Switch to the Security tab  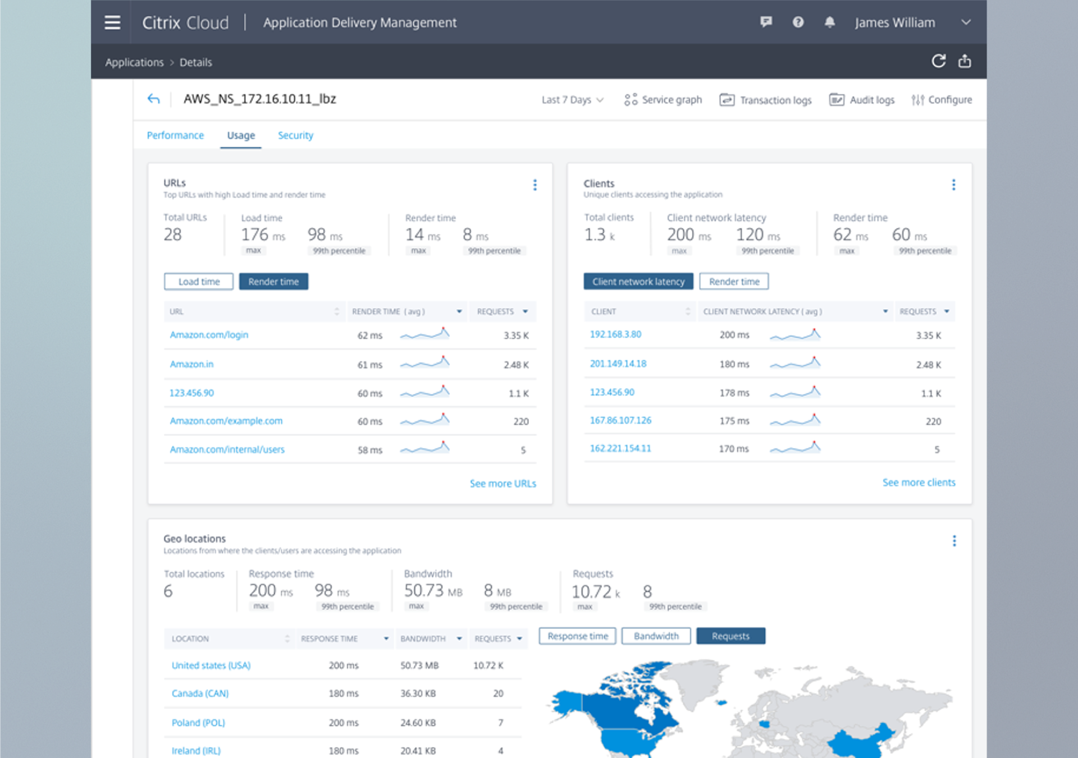(295, 135)
